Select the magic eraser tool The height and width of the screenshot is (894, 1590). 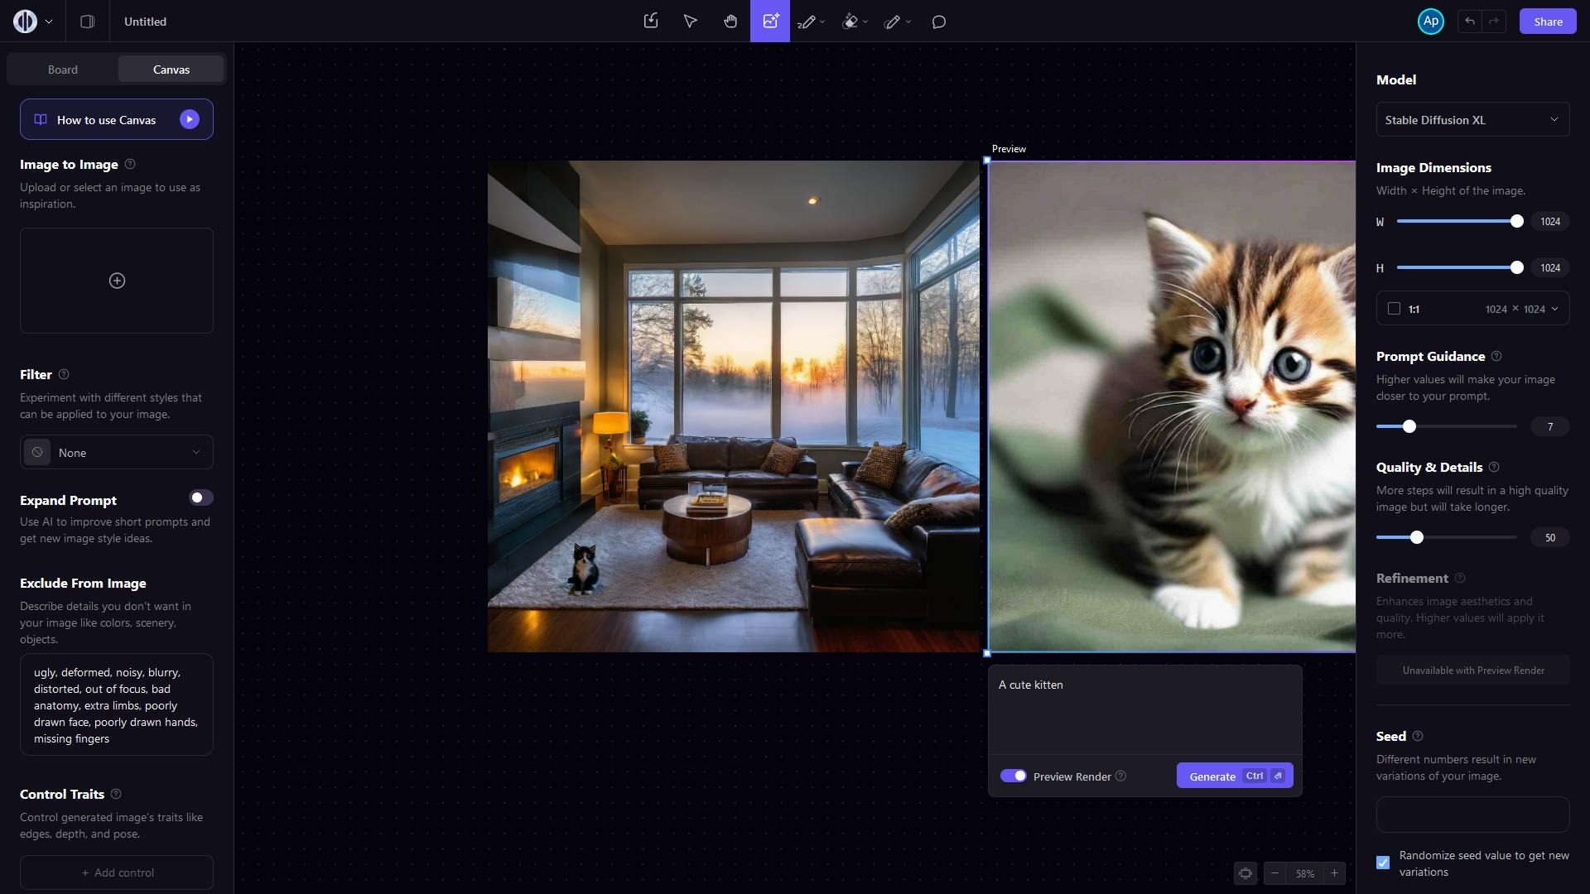[850, 22]
